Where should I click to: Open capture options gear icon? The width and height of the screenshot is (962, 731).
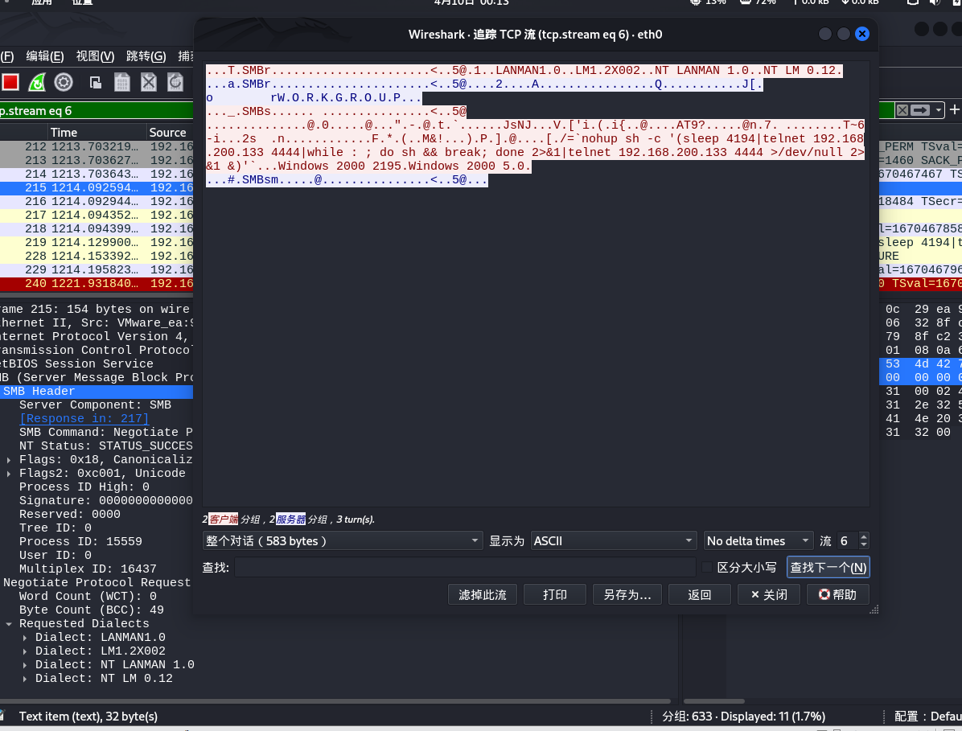pos(64,82)
